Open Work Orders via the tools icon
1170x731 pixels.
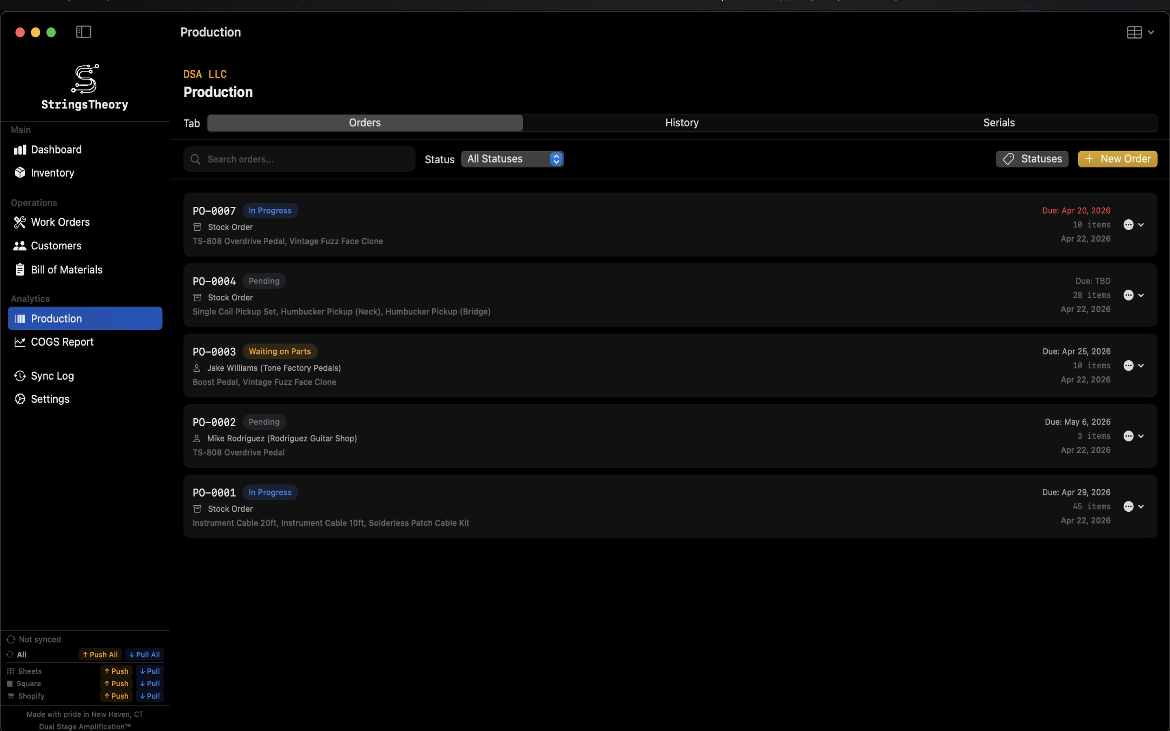click(x=20, y=222)
